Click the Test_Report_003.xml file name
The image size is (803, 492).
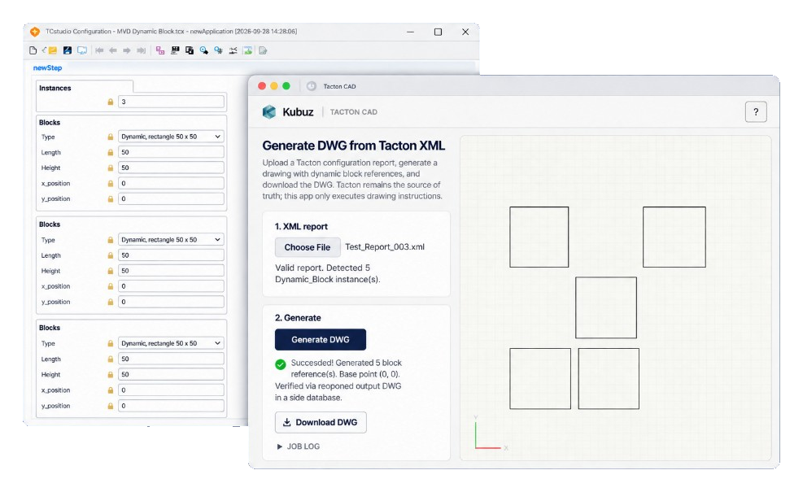[x=385, y=246]
